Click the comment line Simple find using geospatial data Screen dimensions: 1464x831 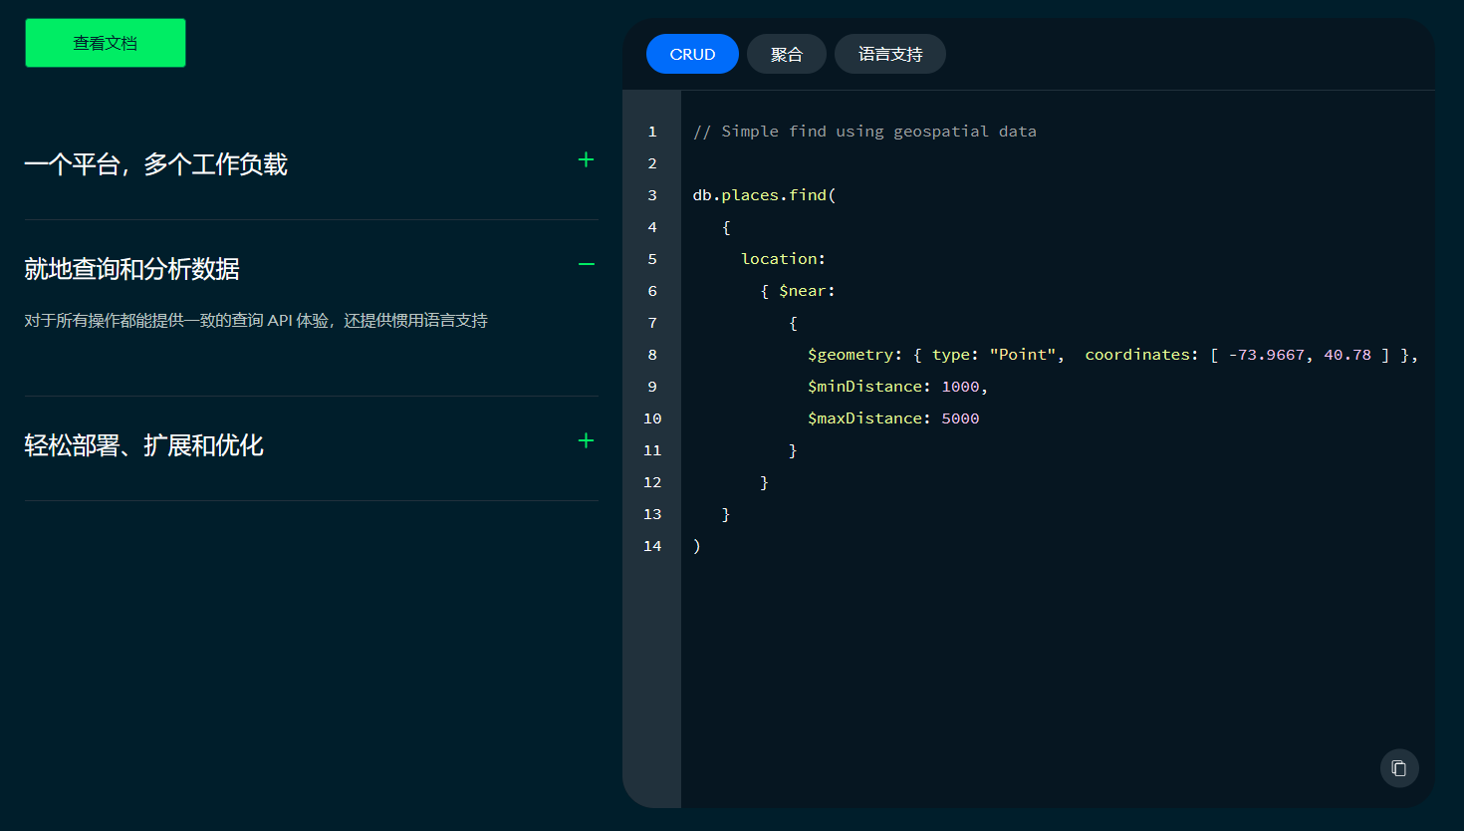click(864, 132)
